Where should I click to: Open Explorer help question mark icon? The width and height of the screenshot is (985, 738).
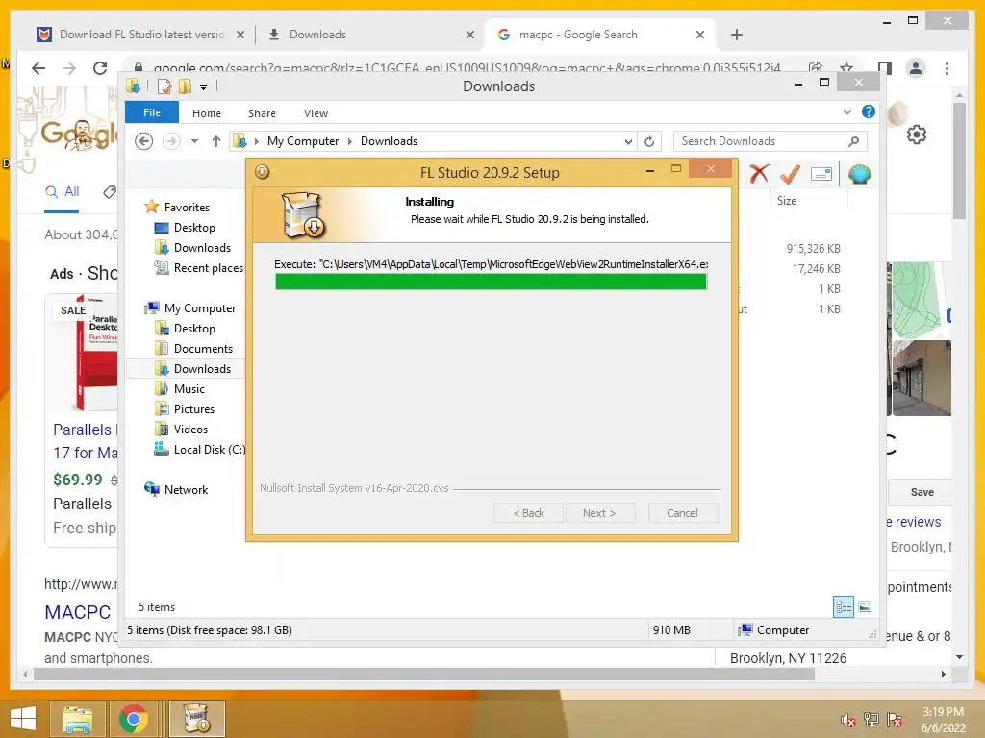click(x=869, y=111)
